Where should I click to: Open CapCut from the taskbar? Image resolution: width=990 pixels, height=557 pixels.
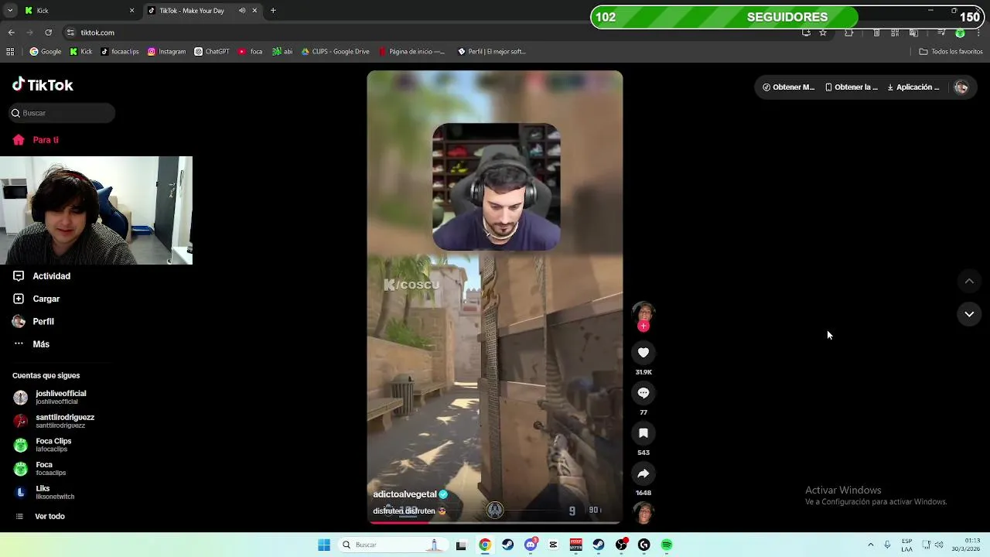553,545
